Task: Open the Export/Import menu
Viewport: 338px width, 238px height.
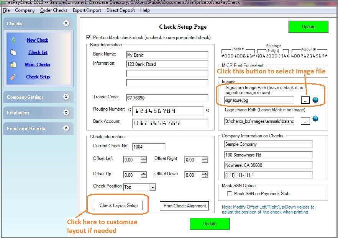Action: point(87,10)
